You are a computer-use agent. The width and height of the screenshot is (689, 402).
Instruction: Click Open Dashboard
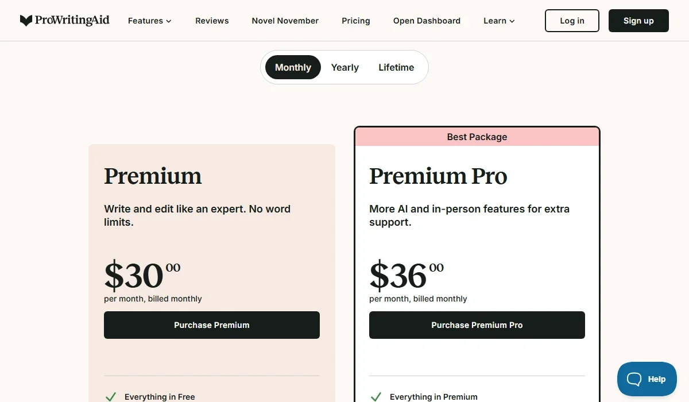427,21
